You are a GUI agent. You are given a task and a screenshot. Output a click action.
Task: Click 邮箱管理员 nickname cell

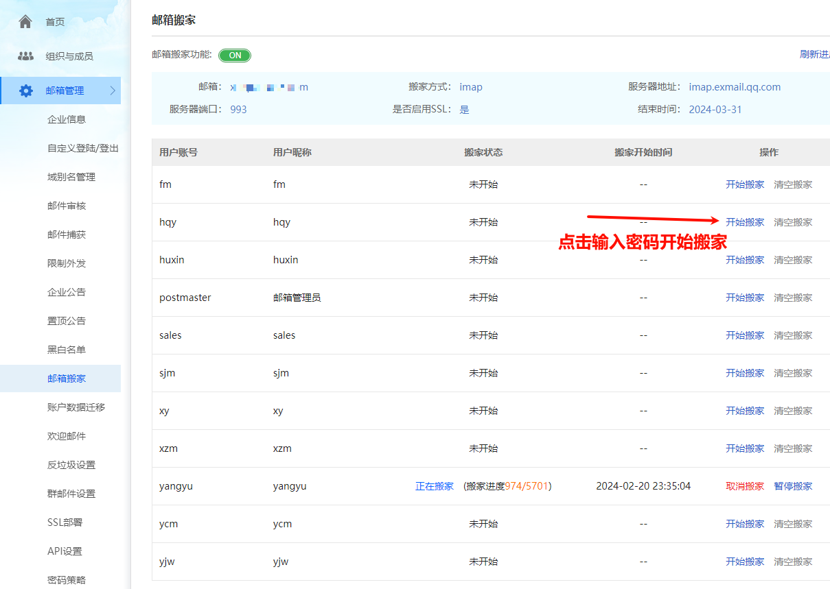[297, 298]
